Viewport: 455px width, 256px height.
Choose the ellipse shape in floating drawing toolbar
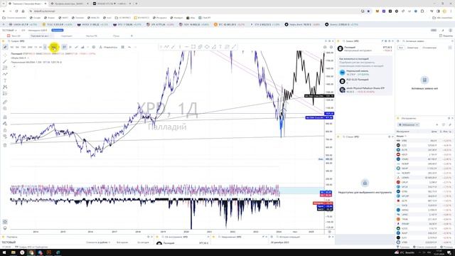click(207, 47)
